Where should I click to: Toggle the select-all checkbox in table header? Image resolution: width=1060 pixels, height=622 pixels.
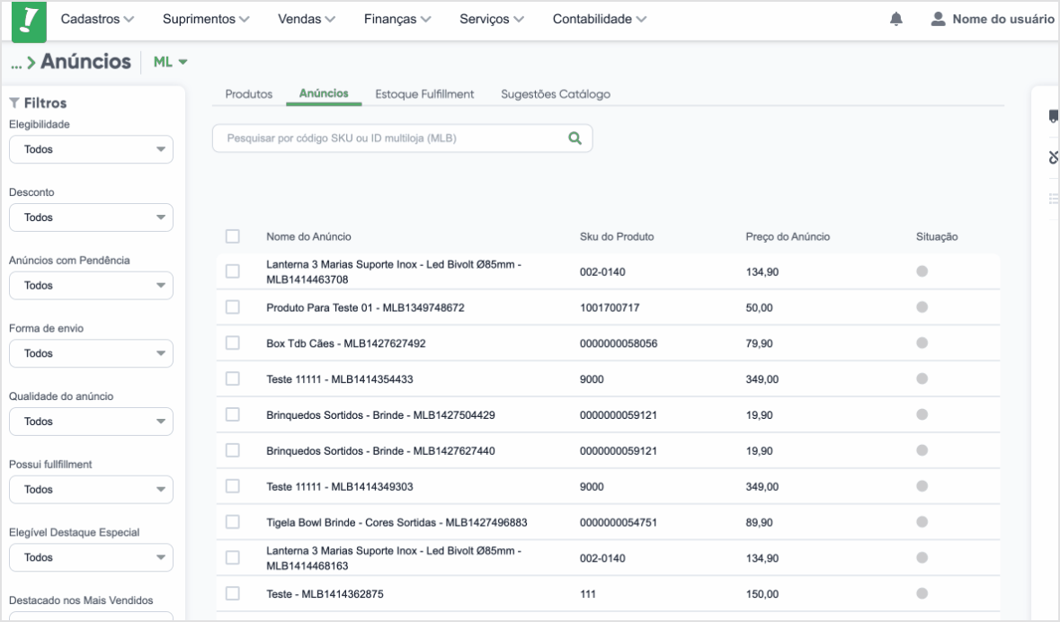[x=233, y=236]
